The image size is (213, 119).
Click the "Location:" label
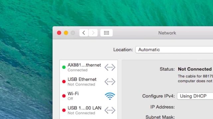[x=123, y=50]
